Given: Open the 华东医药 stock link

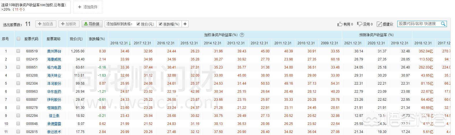Looking at the screenshot, I should (54, 92).
